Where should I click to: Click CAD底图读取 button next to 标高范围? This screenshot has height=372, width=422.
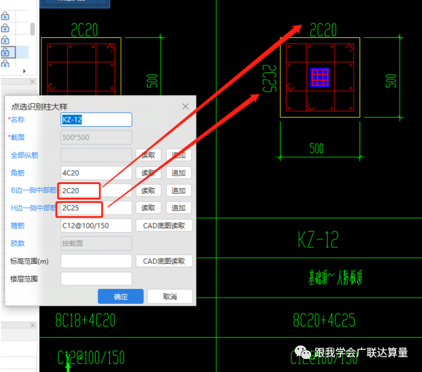click(164, 261)
